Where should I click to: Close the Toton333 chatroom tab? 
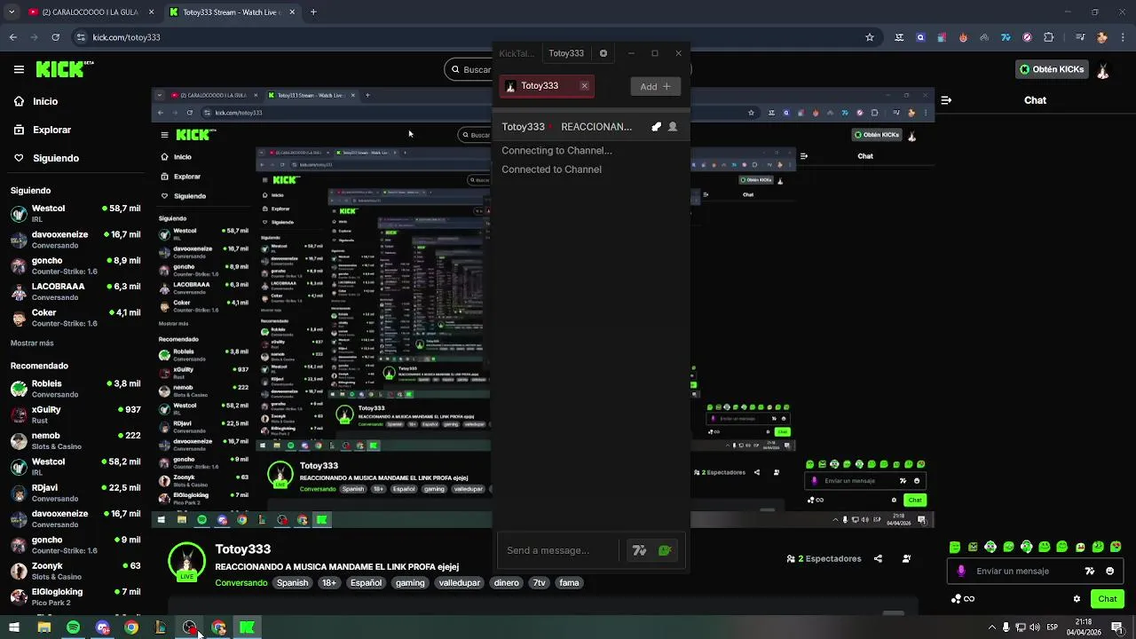click(x=584, y=86)
